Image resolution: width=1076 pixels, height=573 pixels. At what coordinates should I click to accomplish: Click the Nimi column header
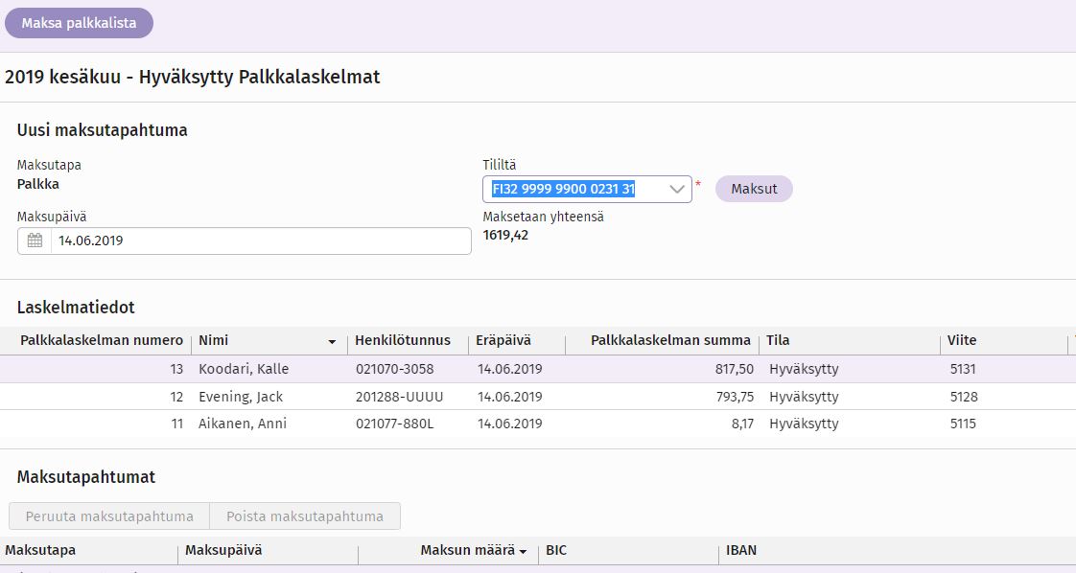(x=214, y=341)
